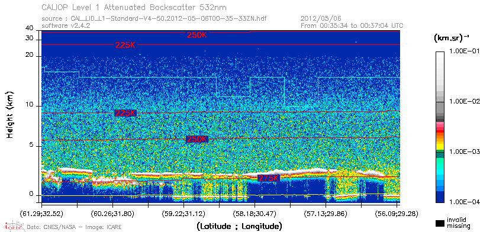The width and height of the screenshot is (480, 232).
Task: Click the 'software v2.4.2' text
Action: 66,25
